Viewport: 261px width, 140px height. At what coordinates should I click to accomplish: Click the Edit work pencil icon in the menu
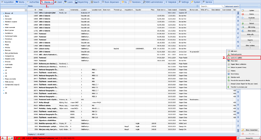(x=229, y=51)
